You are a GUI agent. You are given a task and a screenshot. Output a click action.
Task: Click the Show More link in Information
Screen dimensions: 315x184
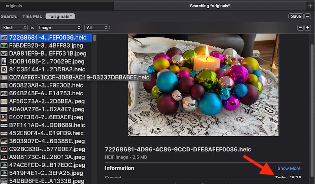point(289,168)
